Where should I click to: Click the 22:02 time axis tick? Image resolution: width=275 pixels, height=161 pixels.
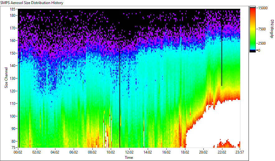[222, 152]
